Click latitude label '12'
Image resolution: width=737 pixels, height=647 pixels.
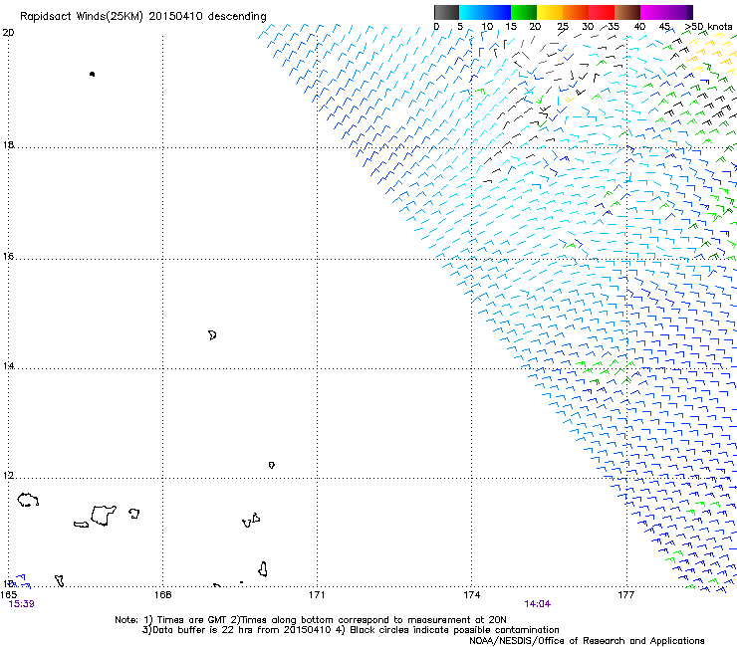(8, 476)
